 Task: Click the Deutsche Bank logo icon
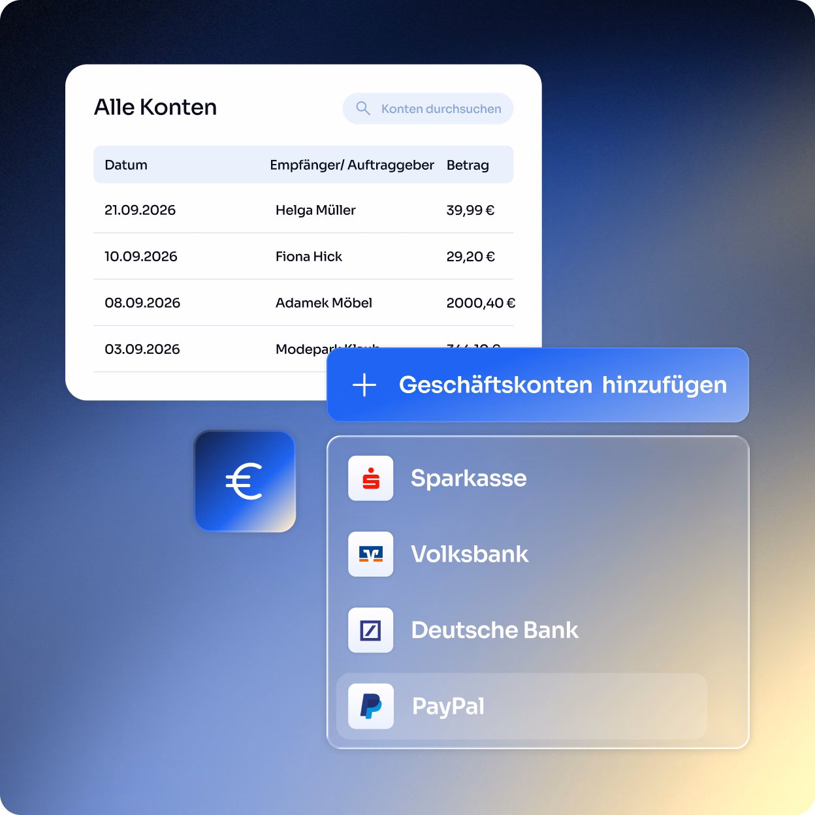371,630
